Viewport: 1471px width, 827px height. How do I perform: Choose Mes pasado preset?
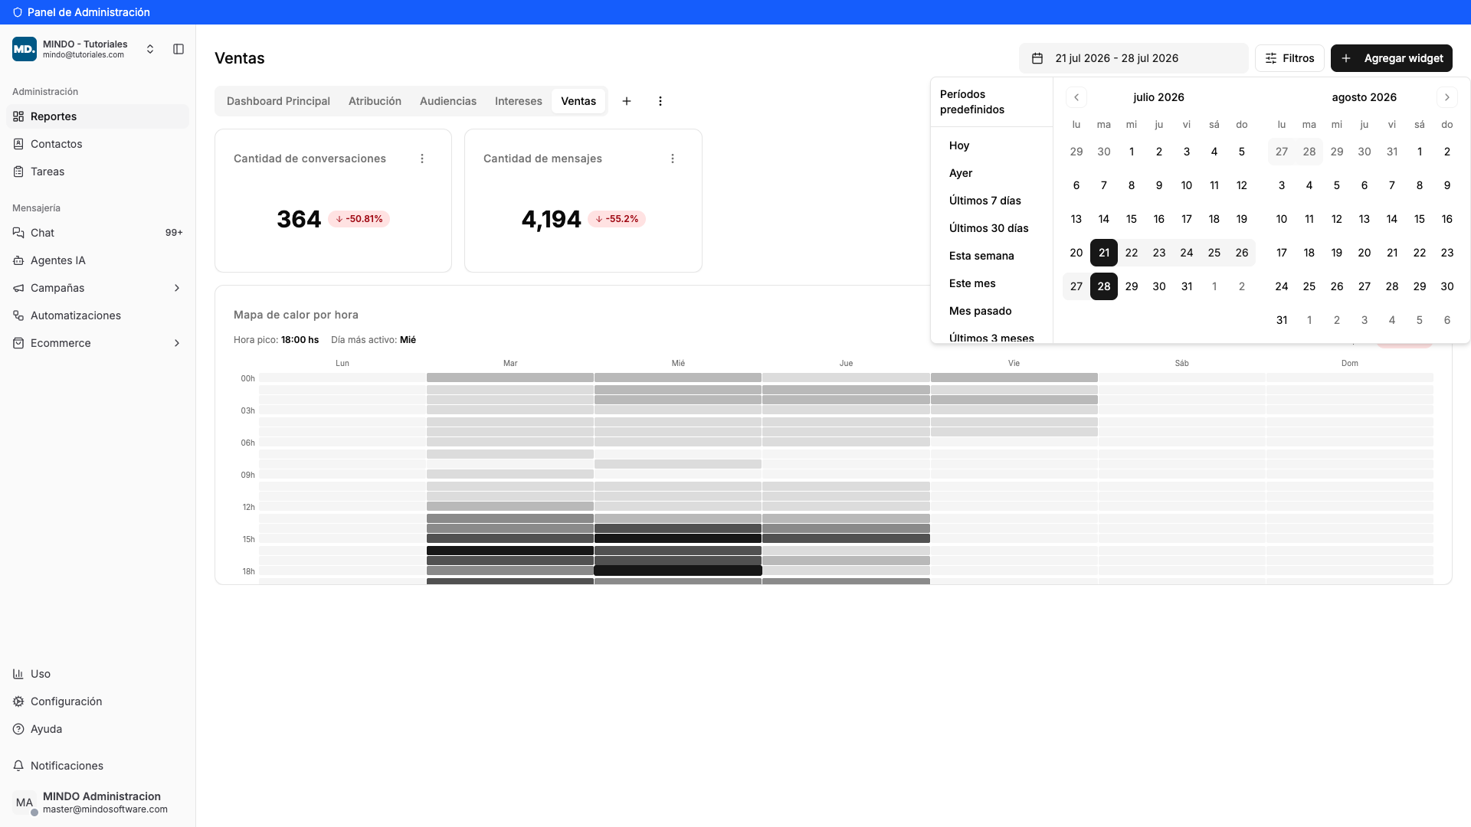(992, 311)
